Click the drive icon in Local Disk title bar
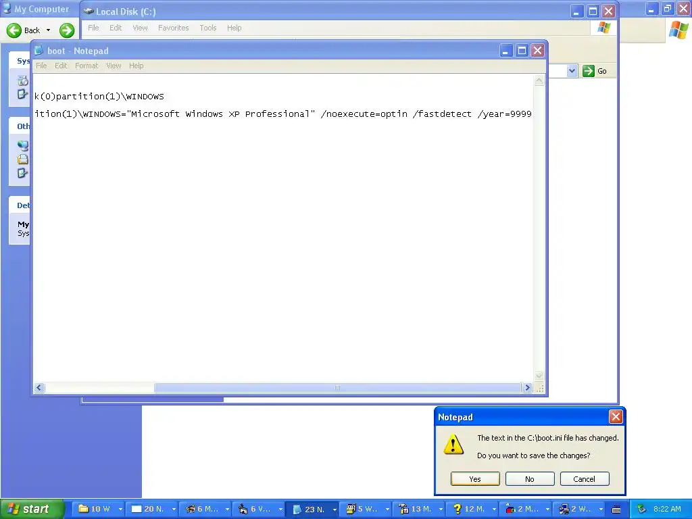692x519 pixels. (89, 11)
